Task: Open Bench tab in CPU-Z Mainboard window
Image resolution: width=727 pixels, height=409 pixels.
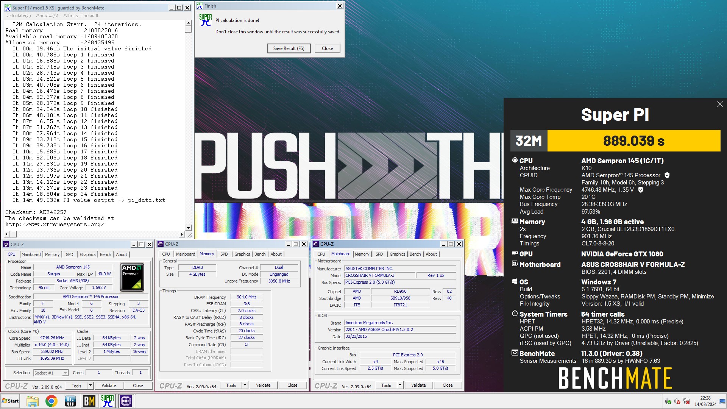Action: pyautogui.click(x=415, y=254)
